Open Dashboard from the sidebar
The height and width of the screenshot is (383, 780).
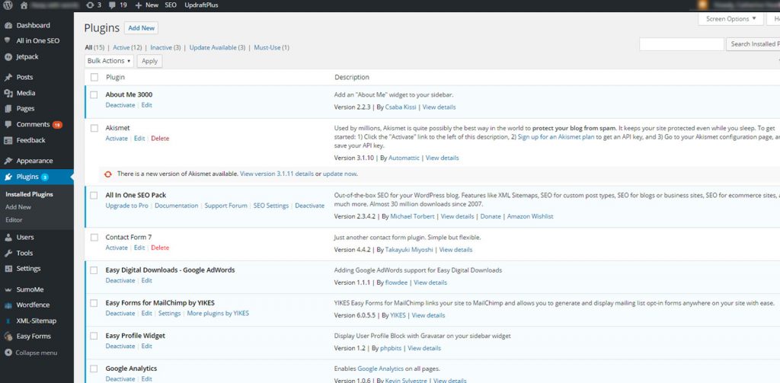[x=33, y=25]
